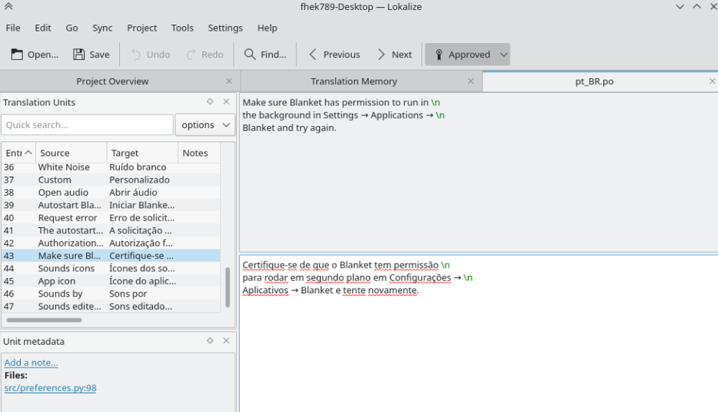Select entry 43 Make sure Blanket row

click(111, 256)
